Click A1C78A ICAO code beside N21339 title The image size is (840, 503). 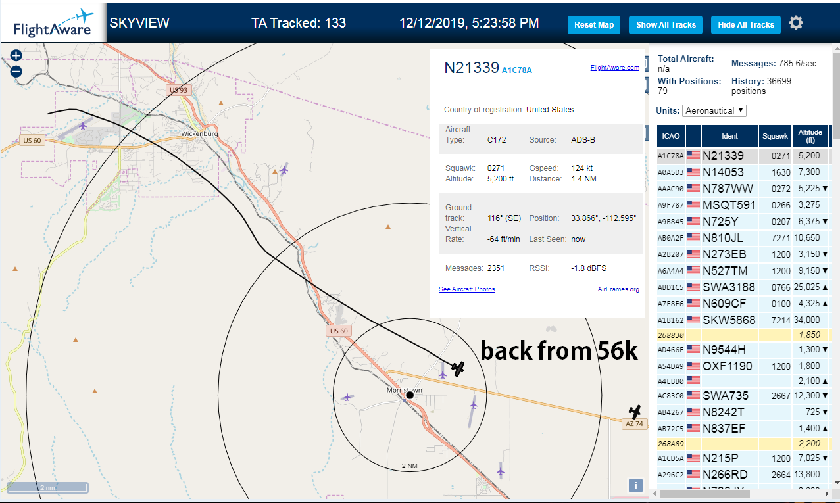click(516, 70)
